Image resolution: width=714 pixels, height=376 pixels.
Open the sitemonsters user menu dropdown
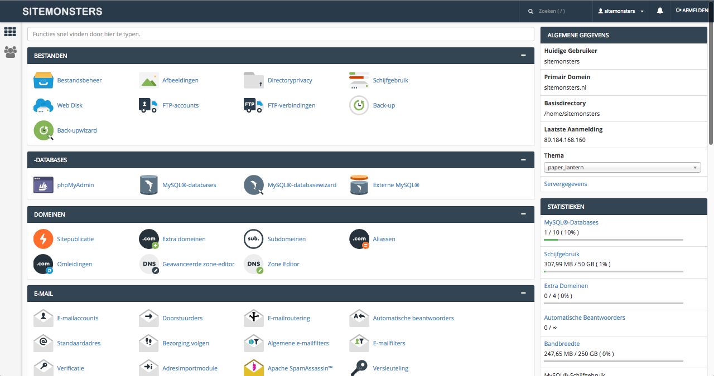(621, 11)
